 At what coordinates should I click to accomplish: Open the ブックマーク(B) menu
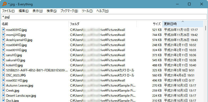(x=69, y=11)
